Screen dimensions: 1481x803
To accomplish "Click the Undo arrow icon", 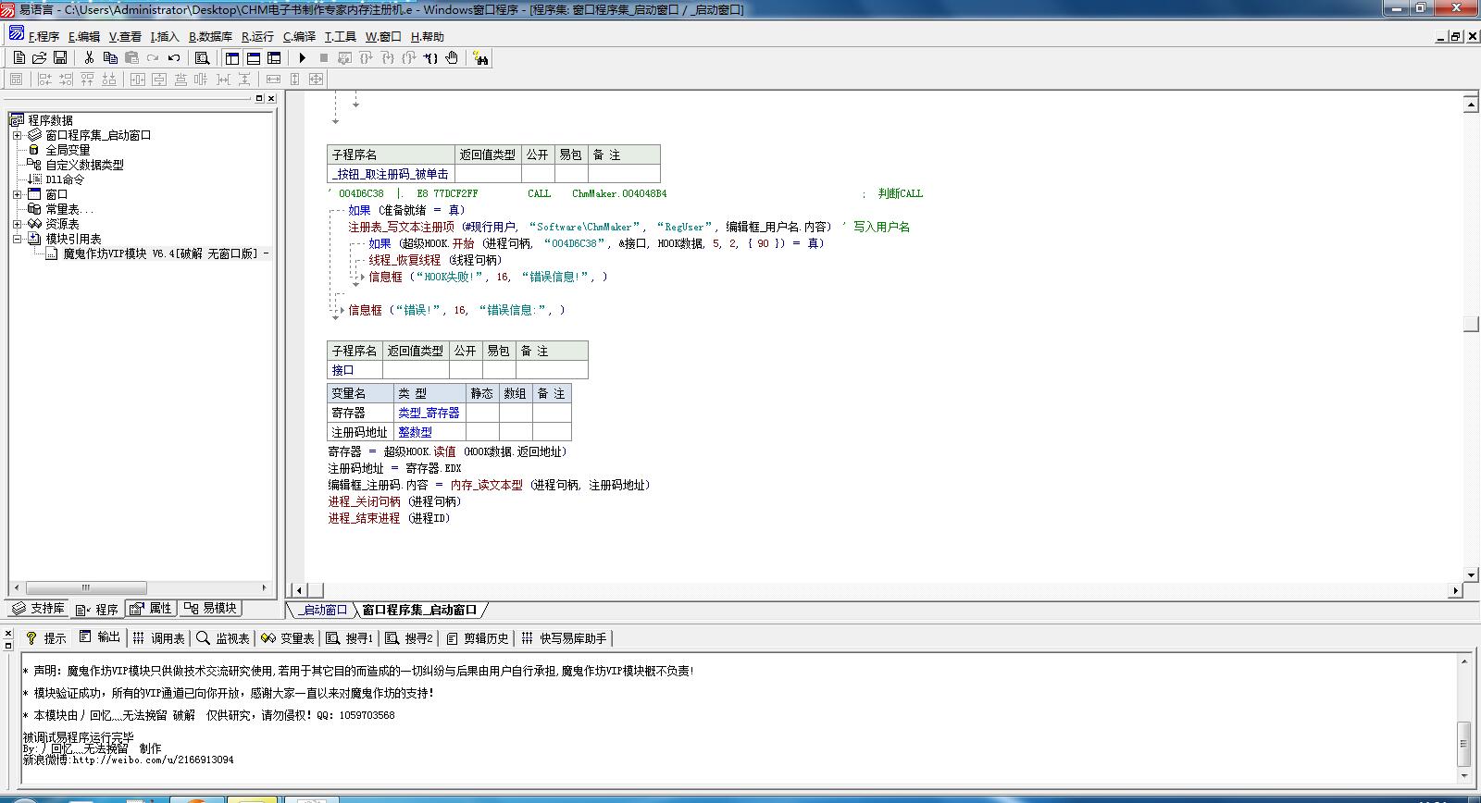I will coord(174,57).
